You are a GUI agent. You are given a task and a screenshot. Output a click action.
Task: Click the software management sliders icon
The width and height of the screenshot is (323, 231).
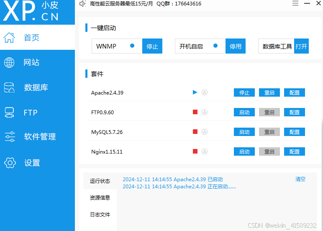tap(10, 136)
